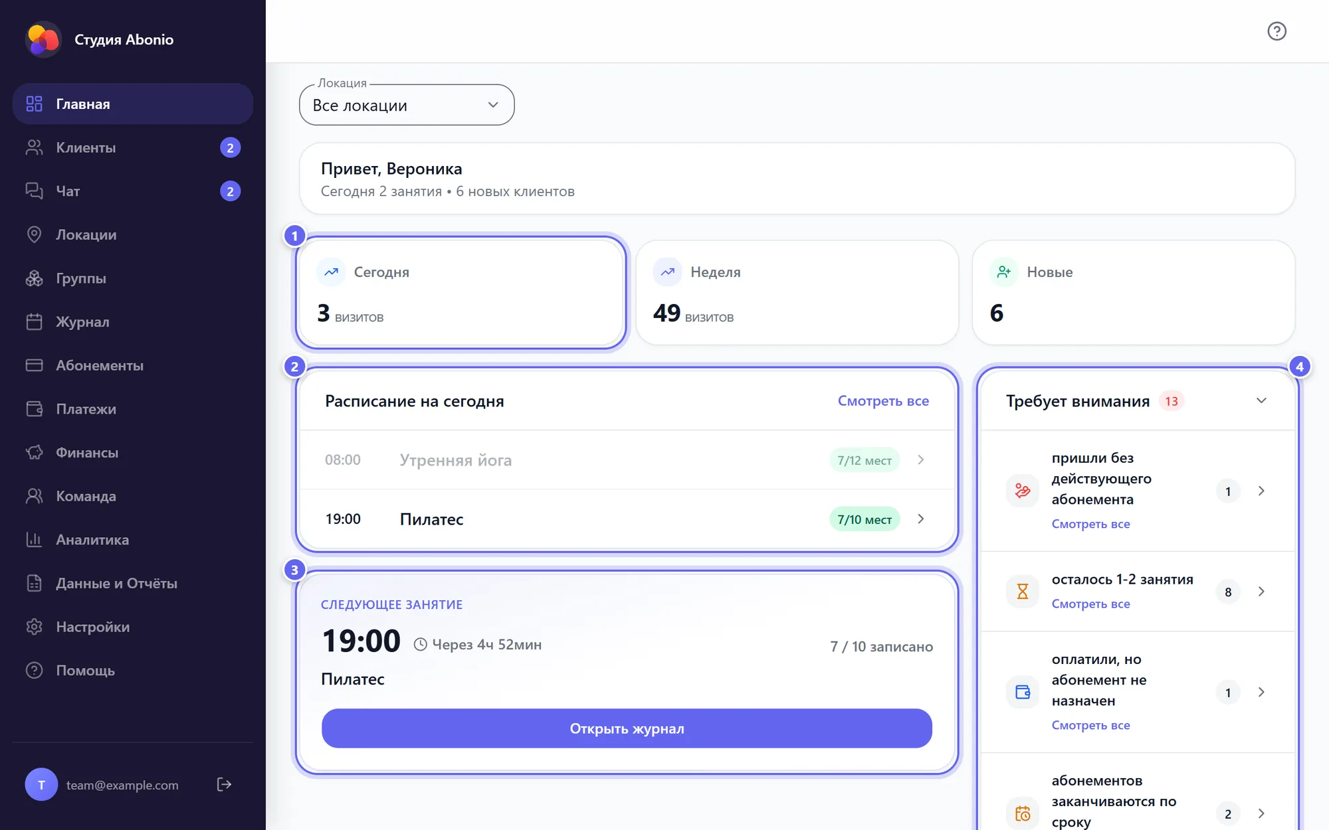Click the Studio Abonio logo
This screenshot has width=1329, height=830.
click(43, 40)
